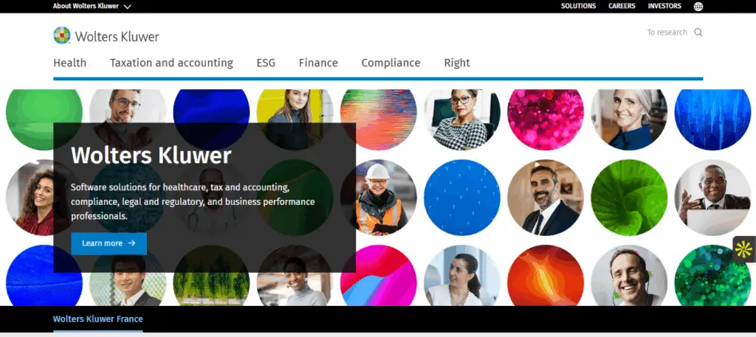
Task: Open the Right navigation menu
Action: tap(457, 63)
